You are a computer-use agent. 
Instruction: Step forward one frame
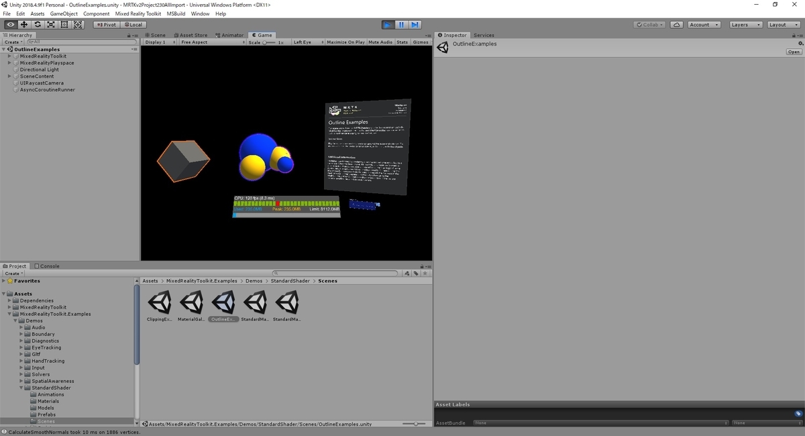click(415, 25)
